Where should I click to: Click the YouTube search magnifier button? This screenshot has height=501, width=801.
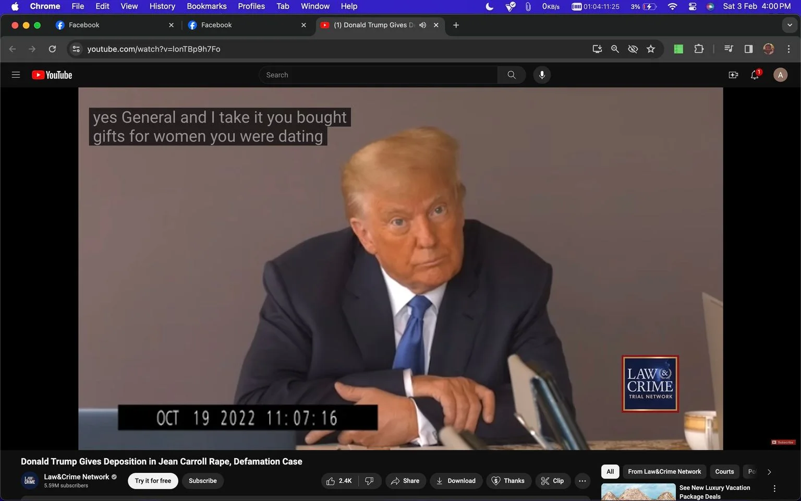click(x=512, y=75)
